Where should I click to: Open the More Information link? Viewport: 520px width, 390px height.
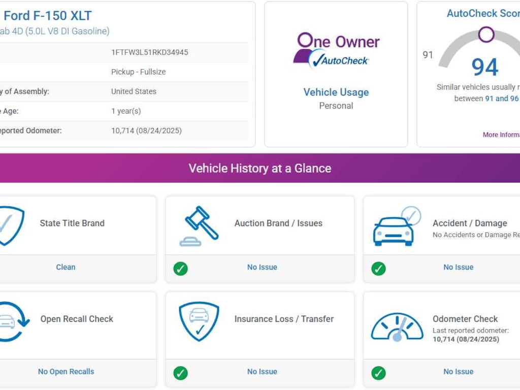(501, 135)
